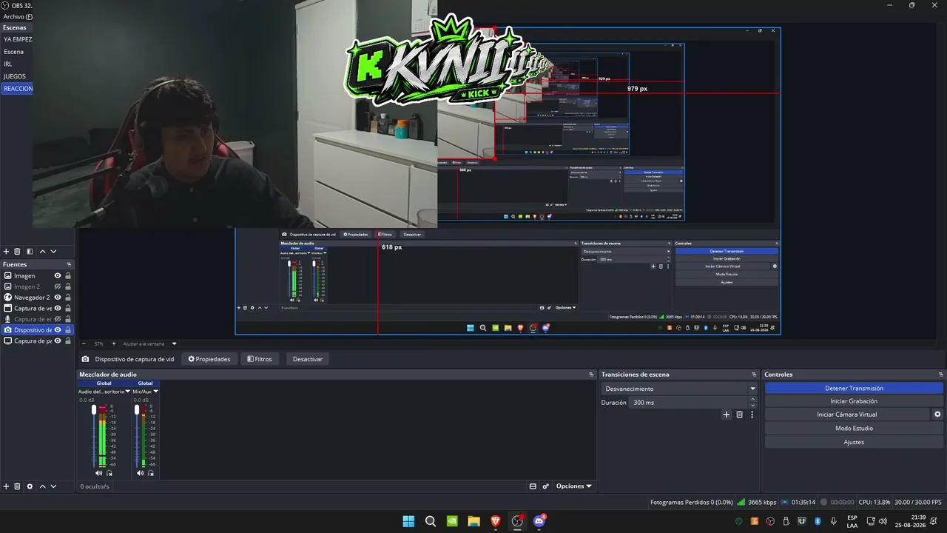Image resolution: width=947 pixels, height=533 pixels.
Task: Switch to the IRL scene
Action: click(17, 64)
